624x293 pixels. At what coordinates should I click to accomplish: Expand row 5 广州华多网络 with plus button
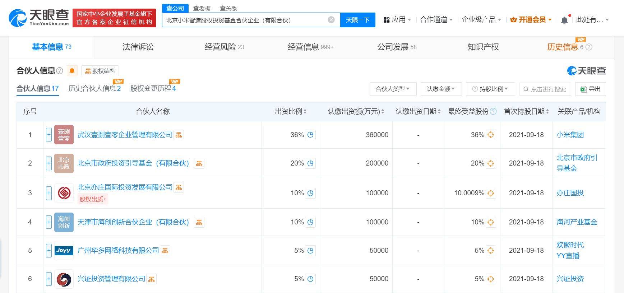point(49,250)
